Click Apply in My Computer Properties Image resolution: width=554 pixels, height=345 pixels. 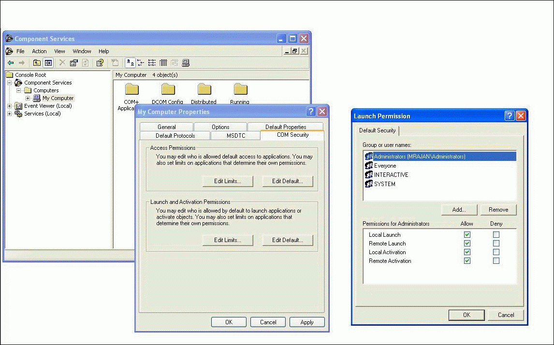[x=306, y=322]
